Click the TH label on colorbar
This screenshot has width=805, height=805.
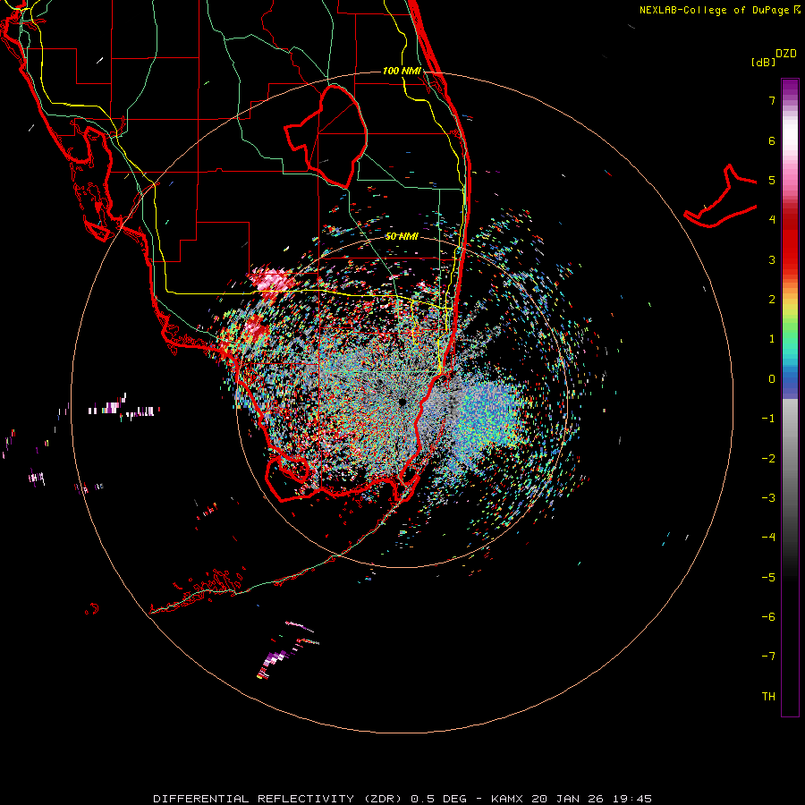click(768, 697)
